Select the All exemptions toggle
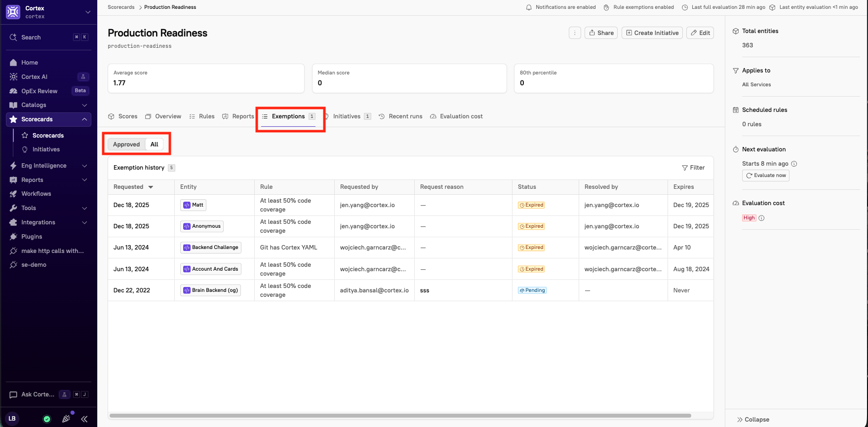Viewport: 868px width, 427px height. coord(155,144)
